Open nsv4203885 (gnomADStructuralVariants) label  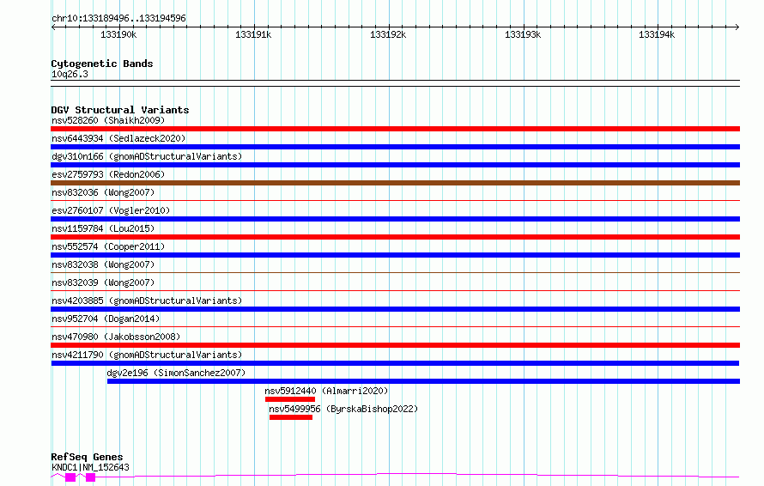[147, 301]
